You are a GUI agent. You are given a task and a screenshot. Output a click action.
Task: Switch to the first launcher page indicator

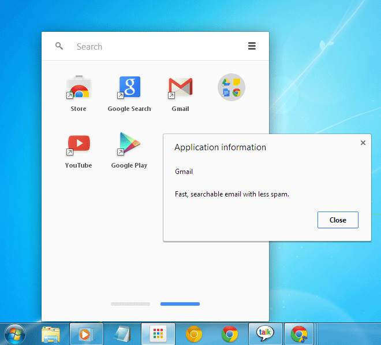pos(130,304)
